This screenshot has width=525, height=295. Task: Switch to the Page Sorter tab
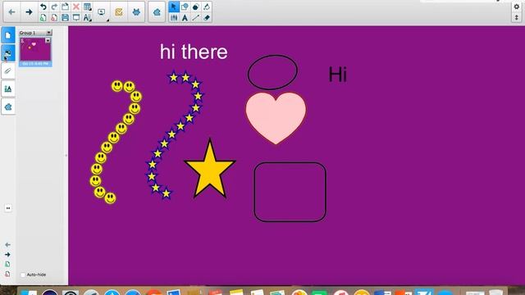[8, 35]
